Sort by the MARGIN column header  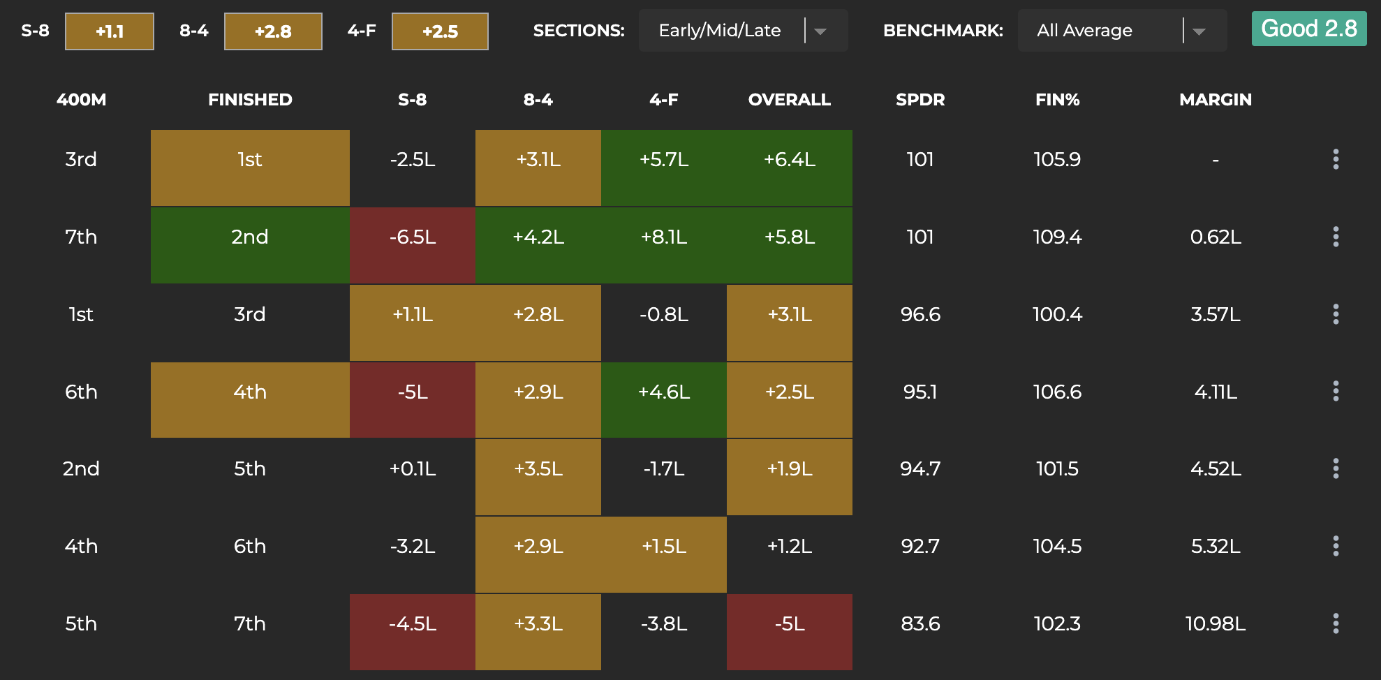coord(1215,100)
